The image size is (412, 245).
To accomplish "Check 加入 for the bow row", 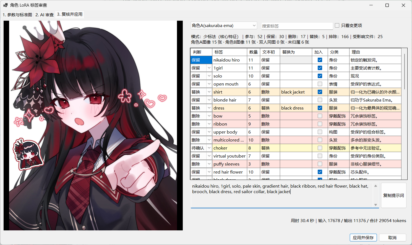I will 320,116.
